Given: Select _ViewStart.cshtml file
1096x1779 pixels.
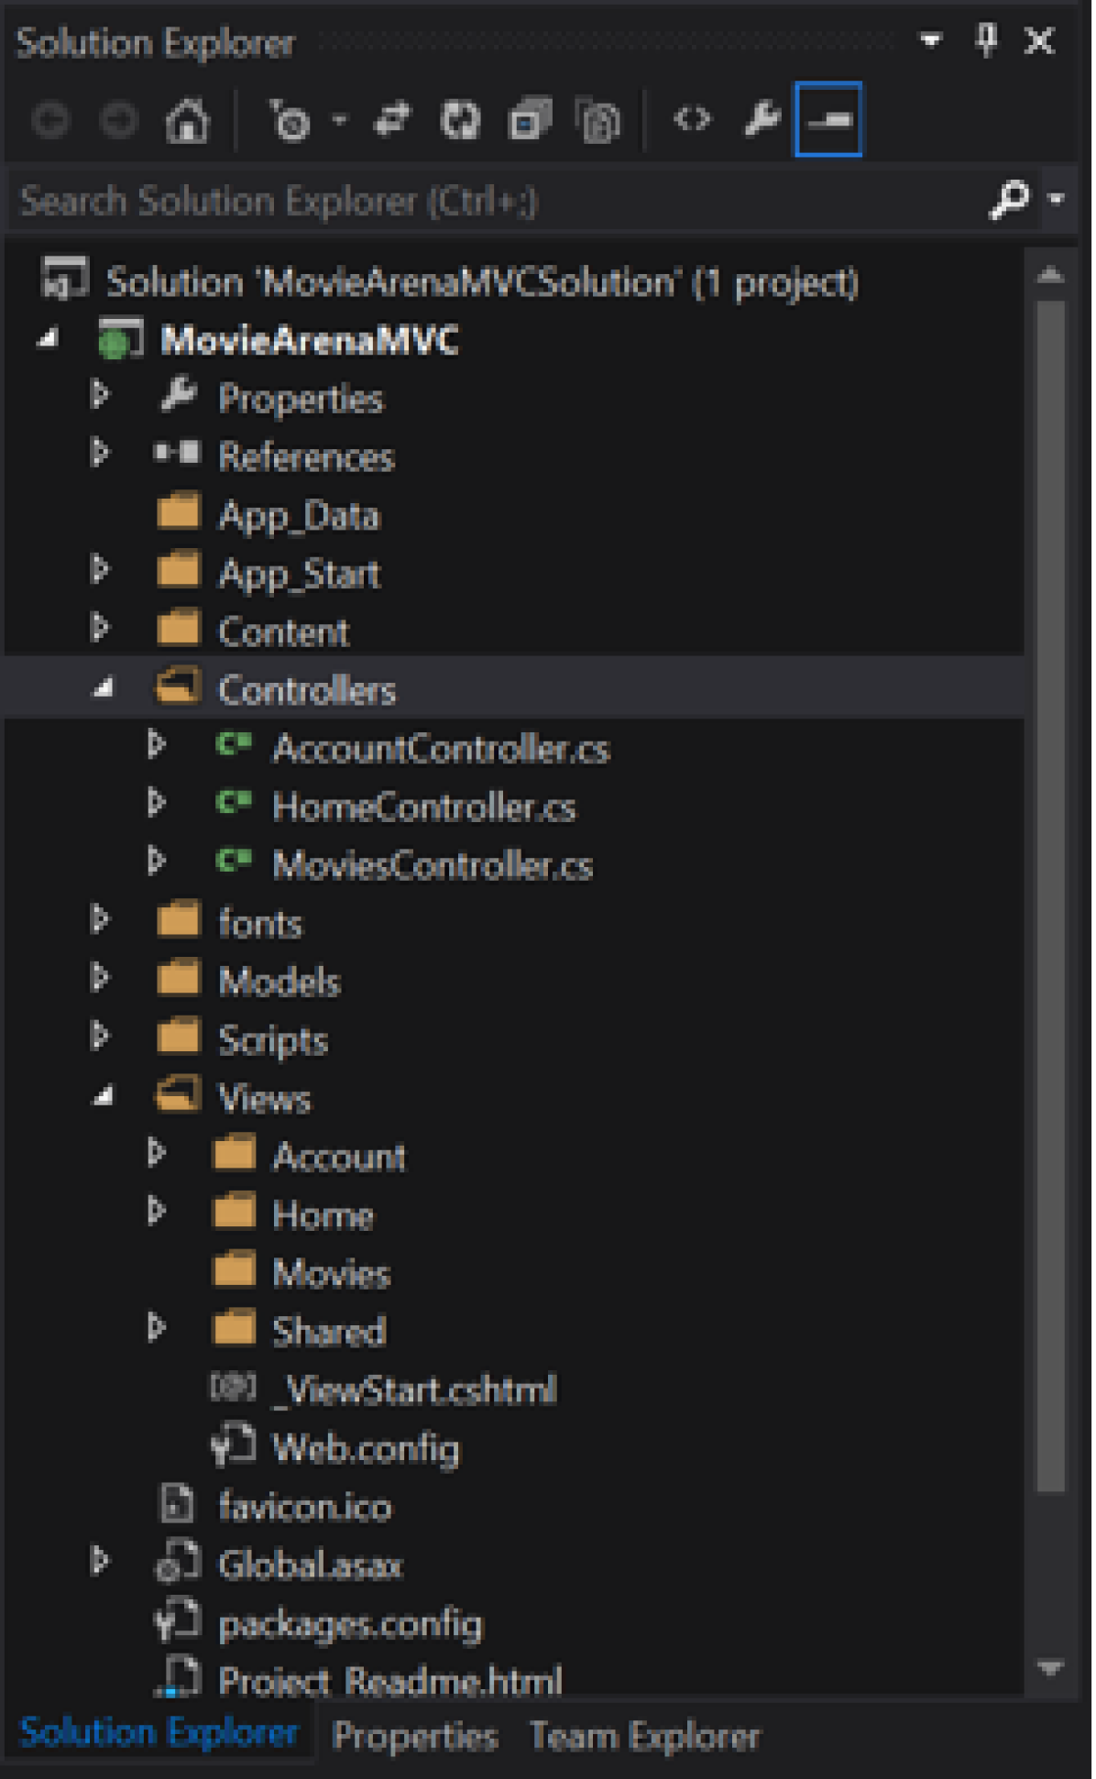Looking at the screenshot, I should coord(414,1390).
